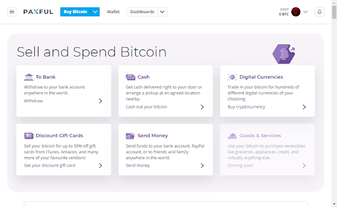This screenshot has width=337, height=207.
Task: Click the Digital Currencies icon
Action: coord(232,77)
